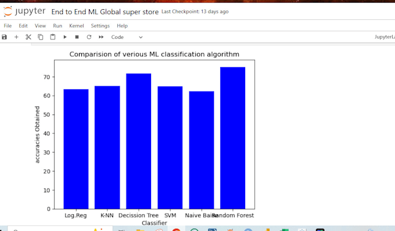Image resolution: width=395 pixels, height=231 pixels.
Task: Click the SVM bar in the chart
Action: pyautogui.click(x=170, y=147)
